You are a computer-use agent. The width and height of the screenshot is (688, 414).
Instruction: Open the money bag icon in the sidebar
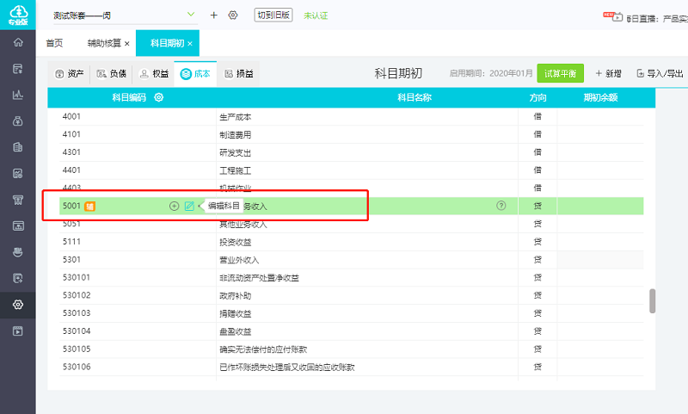[18, 121]
